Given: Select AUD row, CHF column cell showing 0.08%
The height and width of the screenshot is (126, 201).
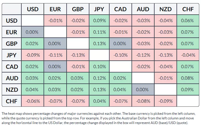Looking at the screenshot, I should point(188,78).
